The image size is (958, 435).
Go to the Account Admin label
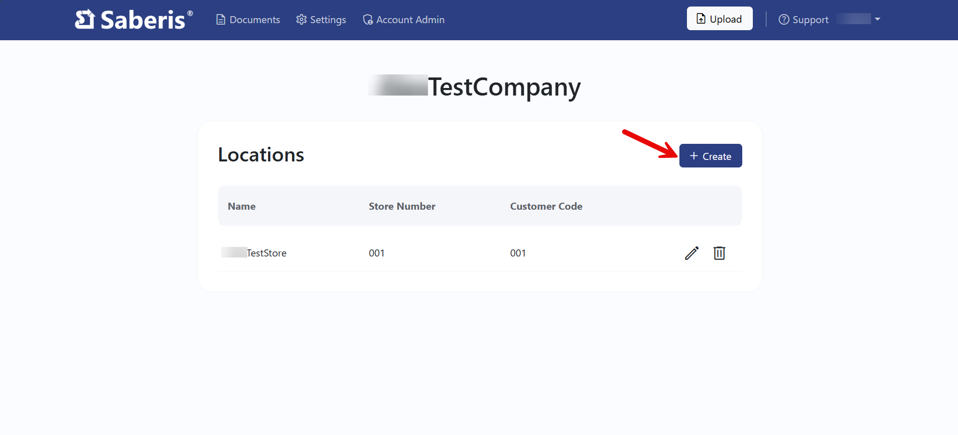[x=410, y=20]
